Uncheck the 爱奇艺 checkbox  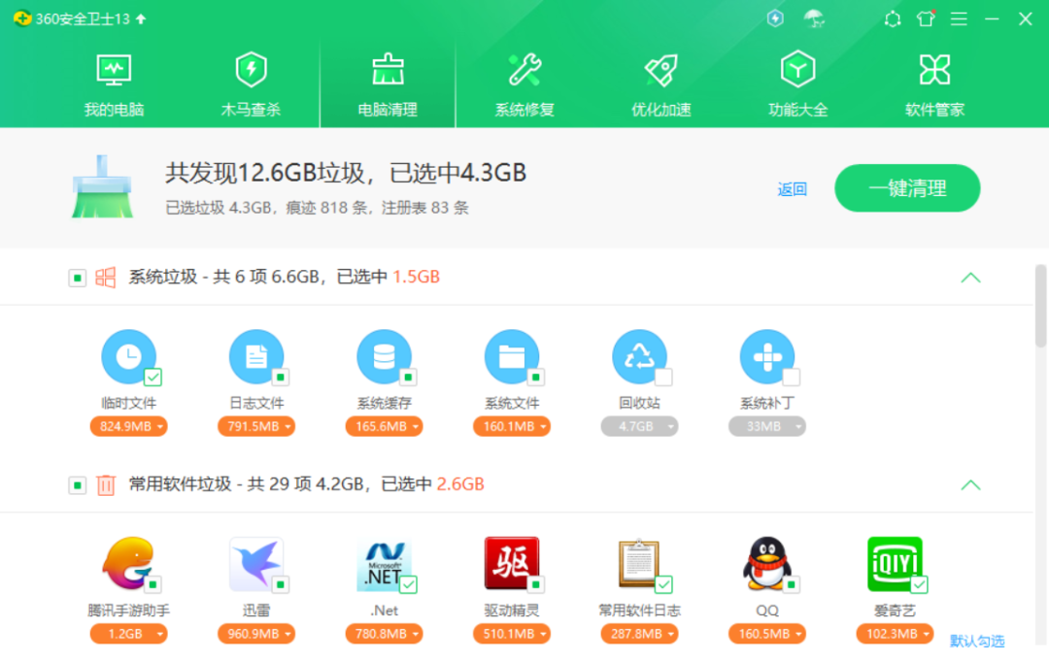(919, 584)
